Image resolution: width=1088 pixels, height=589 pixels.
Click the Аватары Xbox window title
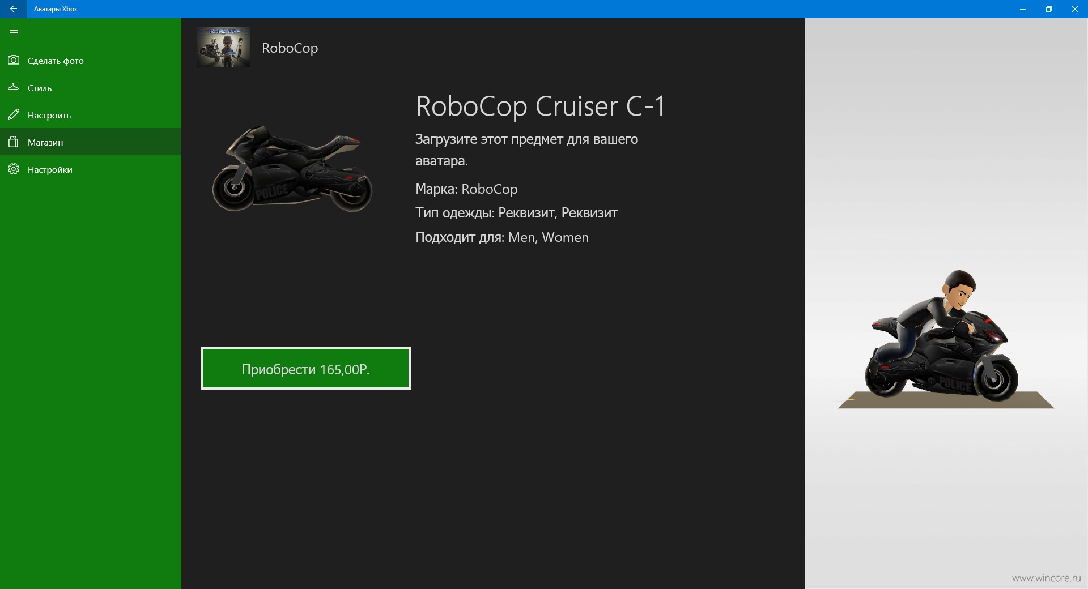pyautogui.click(x=56, y=9)
